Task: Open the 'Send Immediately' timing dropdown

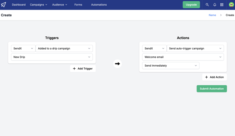Action: [171, 66]
